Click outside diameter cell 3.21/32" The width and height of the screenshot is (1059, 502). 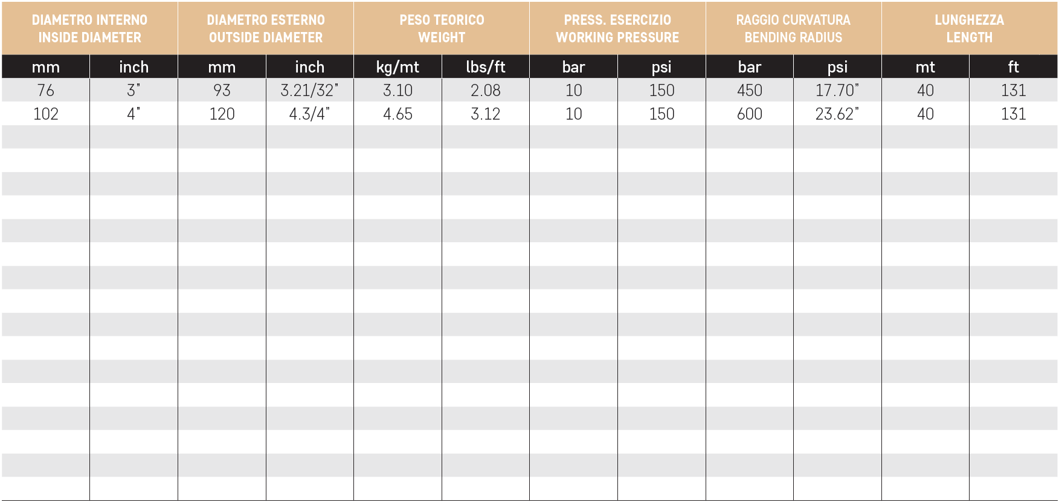310,91
